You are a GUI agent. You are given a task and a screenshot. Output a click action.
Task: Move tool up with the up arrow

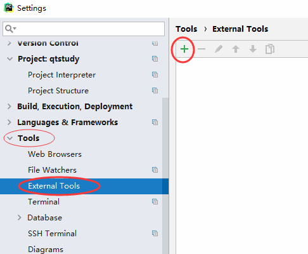(236, 49)
